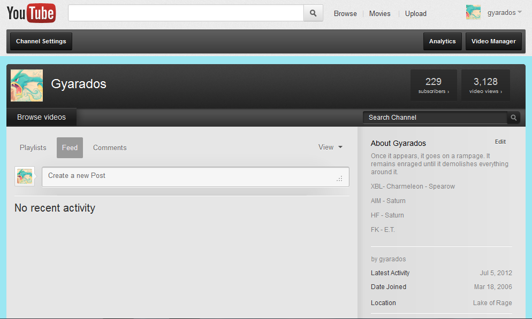Image resolution: width=532 pixels, height=319 pixels.
Task: Open Channel Settings
Action: pyautogui.click(x=41, y=41)
